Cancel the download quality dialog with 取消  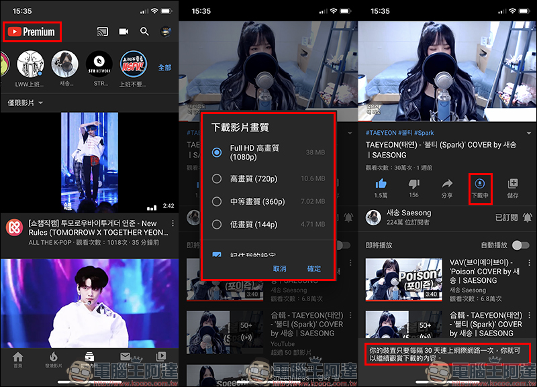click(x=280, y=268)
